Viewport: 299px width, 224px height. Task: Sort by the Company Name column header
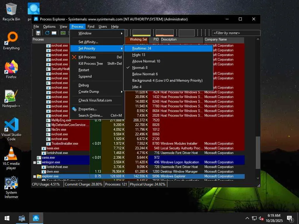[224, 39]
